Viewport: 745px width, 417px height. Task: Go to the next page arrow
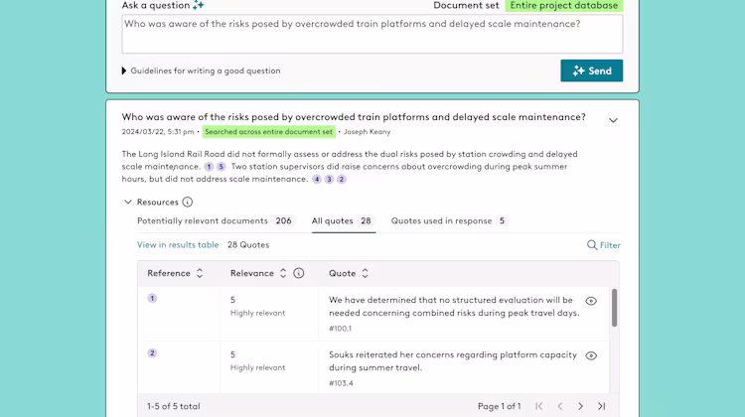(x=581, y=406)
